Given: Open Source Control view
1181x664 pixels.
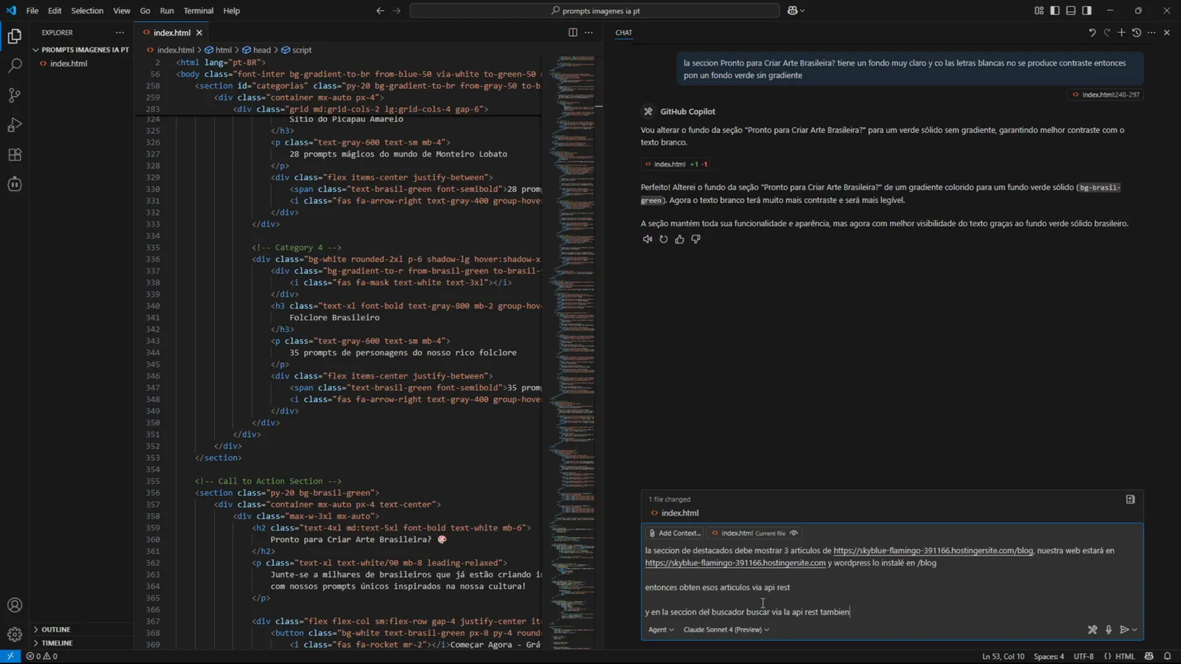Looking at the screenshot, I should coord(15,95).
